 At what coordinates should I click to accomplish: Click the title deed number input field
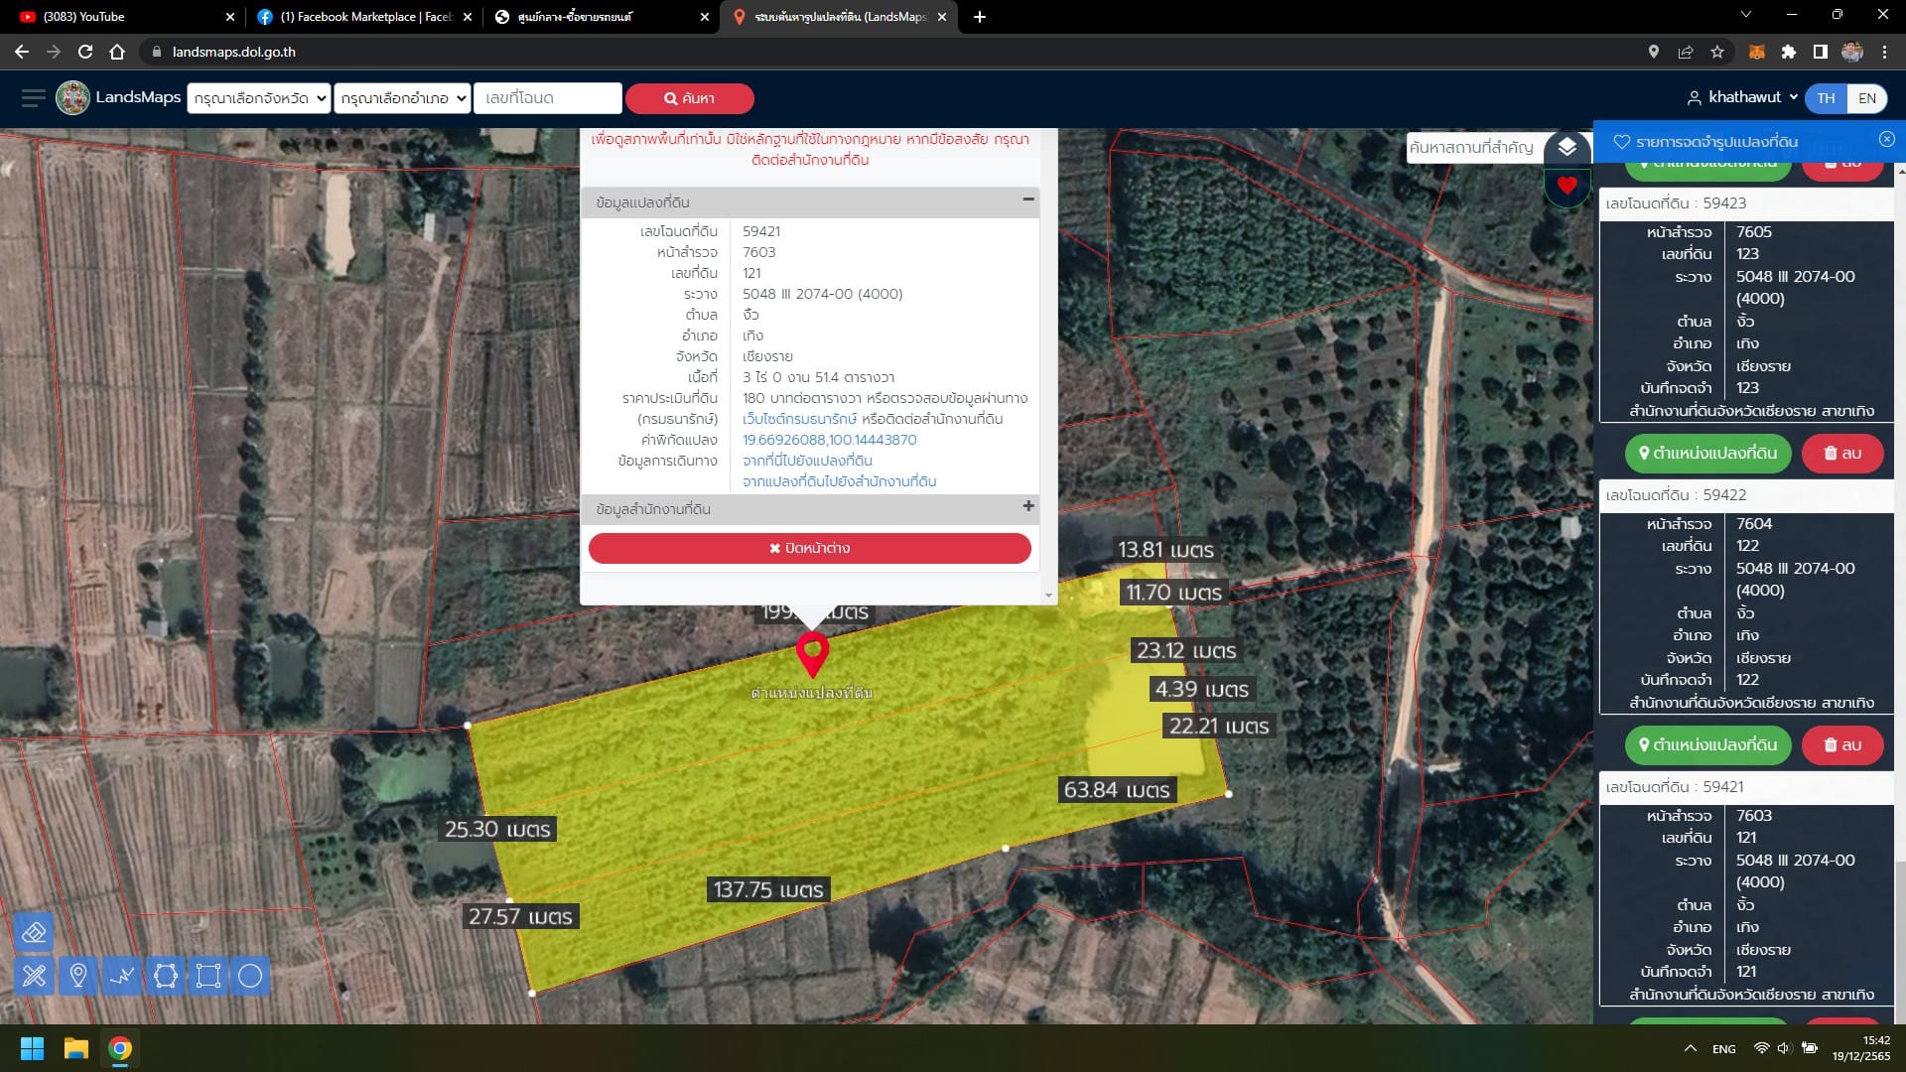click(x=548, y=98)
